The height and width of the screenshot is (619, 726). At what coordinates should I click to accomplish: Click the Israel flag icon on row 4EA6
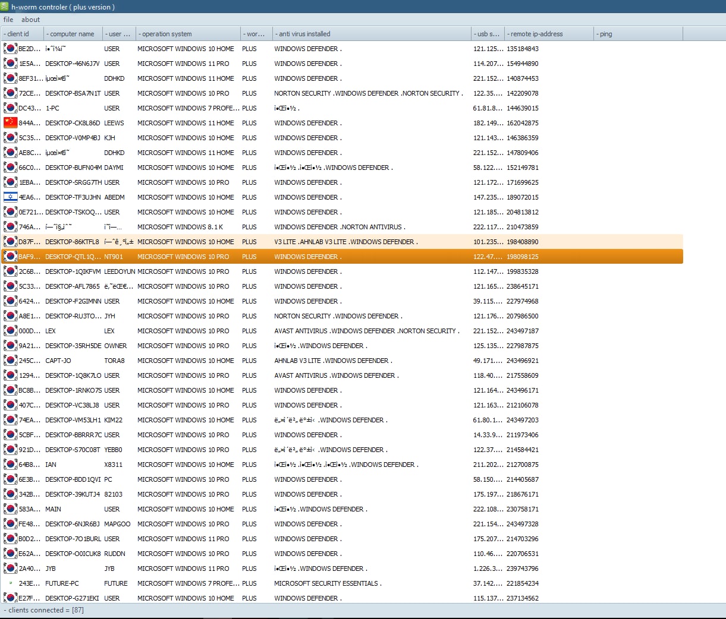pyautogui.click(x=10, y=197)
